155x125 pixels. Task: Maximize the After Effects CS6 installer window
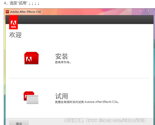140,11
